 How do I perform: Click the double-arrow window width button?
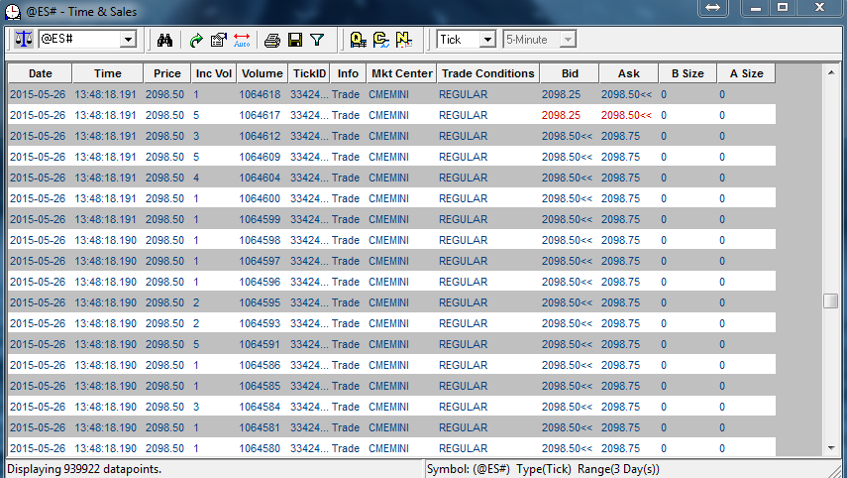pos(713,8)
